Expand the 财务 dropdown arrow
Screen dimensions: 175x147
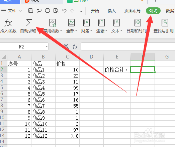[91, 30]
